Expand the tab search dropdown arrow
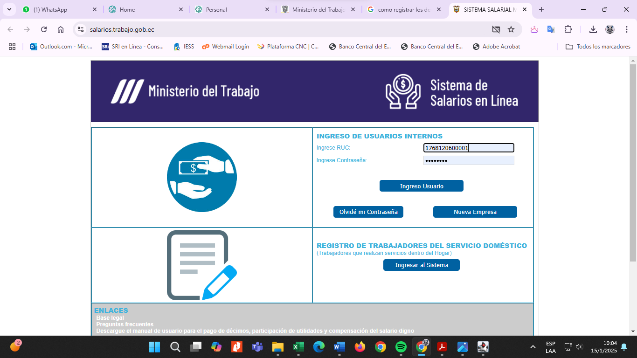This screenshot has width=637, height=358. tap(9, 9)
